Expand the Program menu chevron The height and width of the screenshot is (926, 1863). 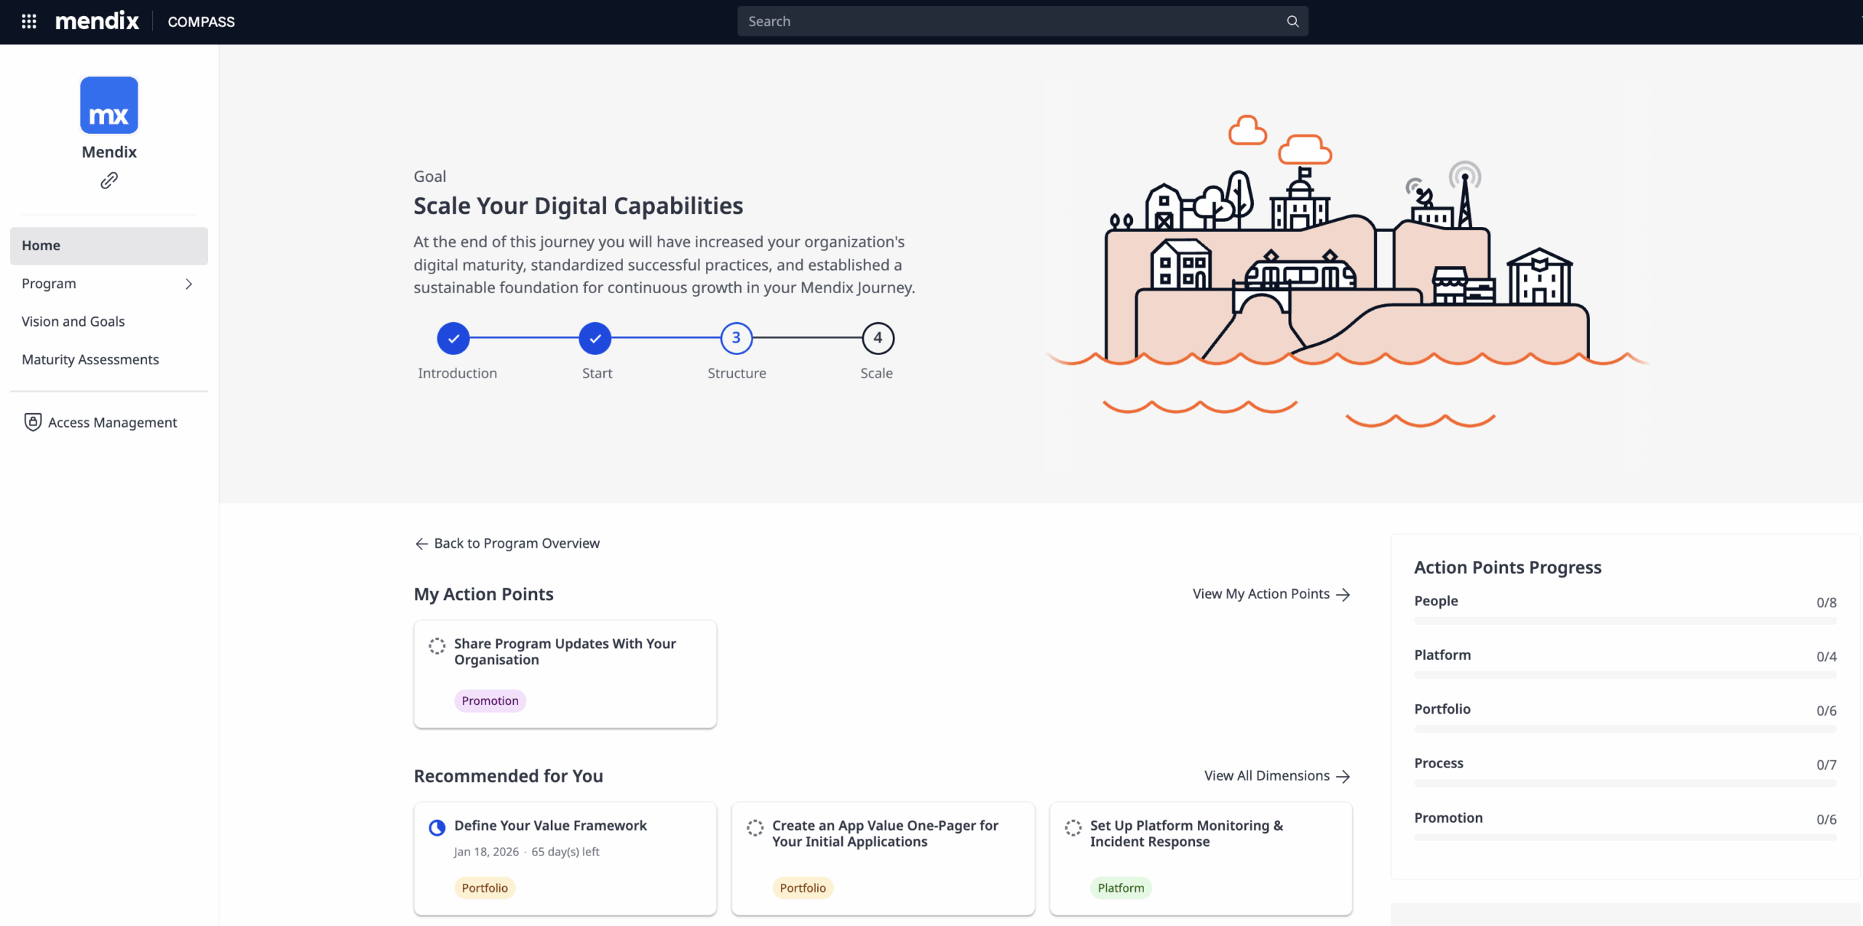tap(188, 284)
